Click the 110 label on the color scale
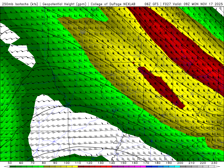The height and width of the screenshot is (168, 224). (78, 163)
